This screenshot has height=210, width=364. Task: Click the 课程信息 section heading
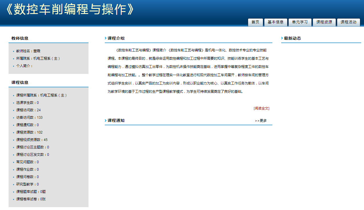pyautogui.click(x=20, y=82)
